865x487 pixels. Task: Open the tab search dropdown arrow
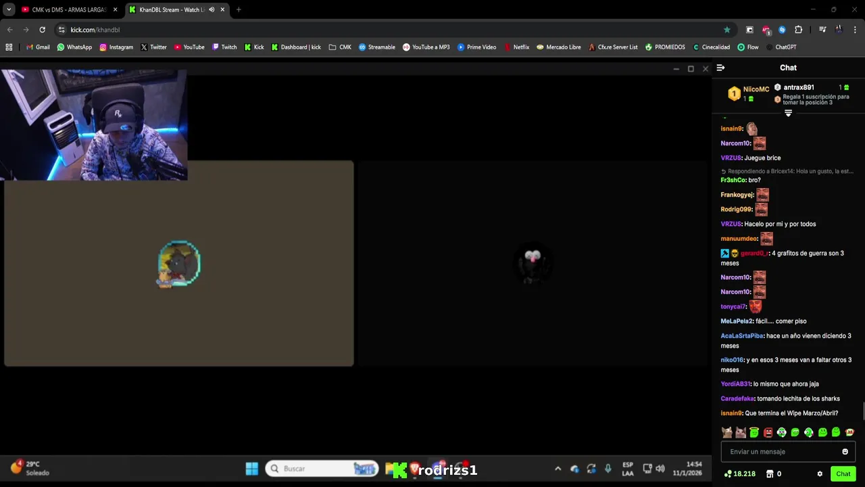[x=9, y=9]
